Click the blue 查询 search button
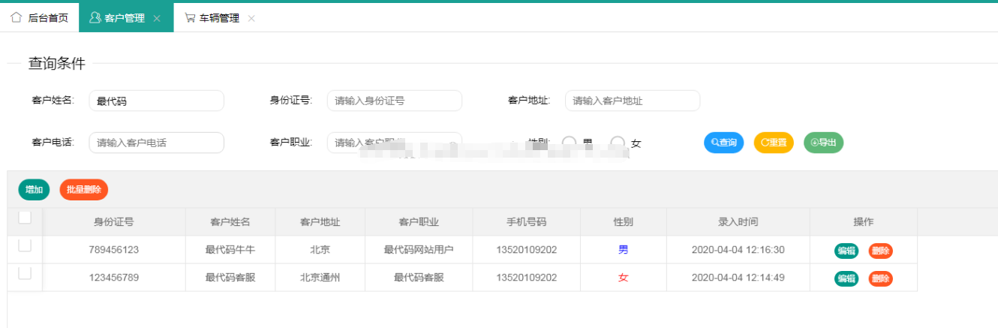998x328 pixels. pyautogui.click(x=724, y=143)
